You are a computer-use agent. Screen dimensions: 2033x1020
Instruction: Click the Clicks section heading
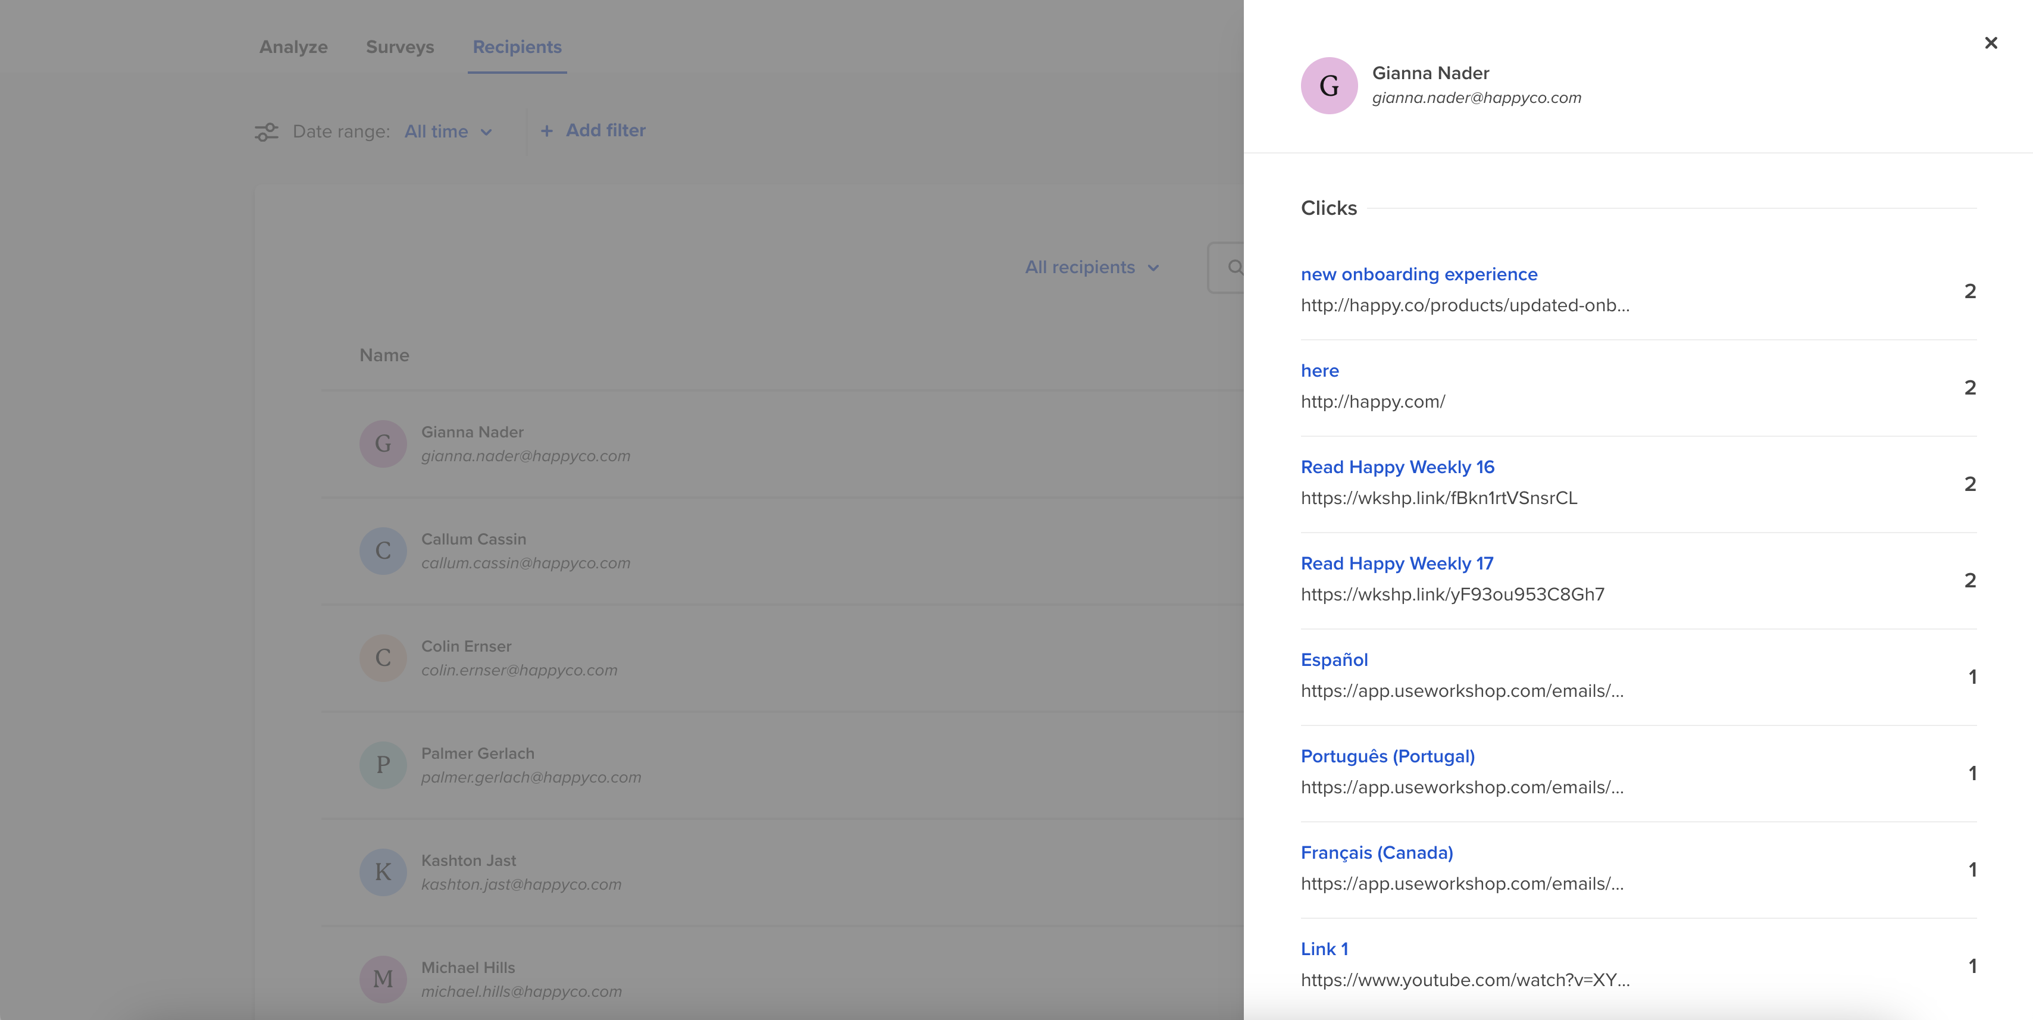click(1329, 208)
